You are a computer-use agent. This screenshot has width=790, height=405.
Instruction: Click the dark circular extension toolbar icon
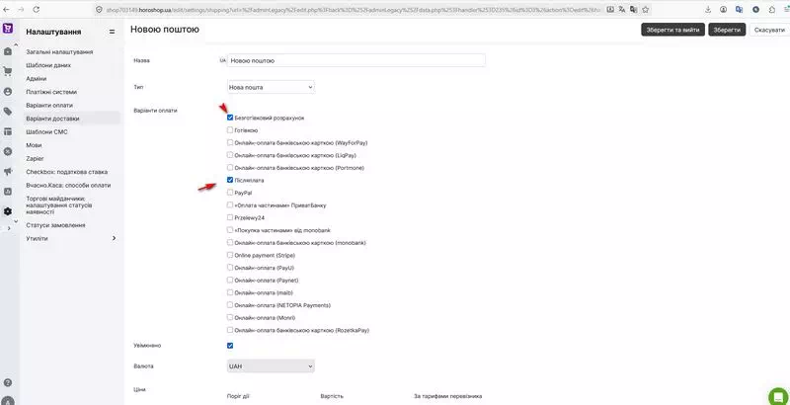(x=755, y=9)
